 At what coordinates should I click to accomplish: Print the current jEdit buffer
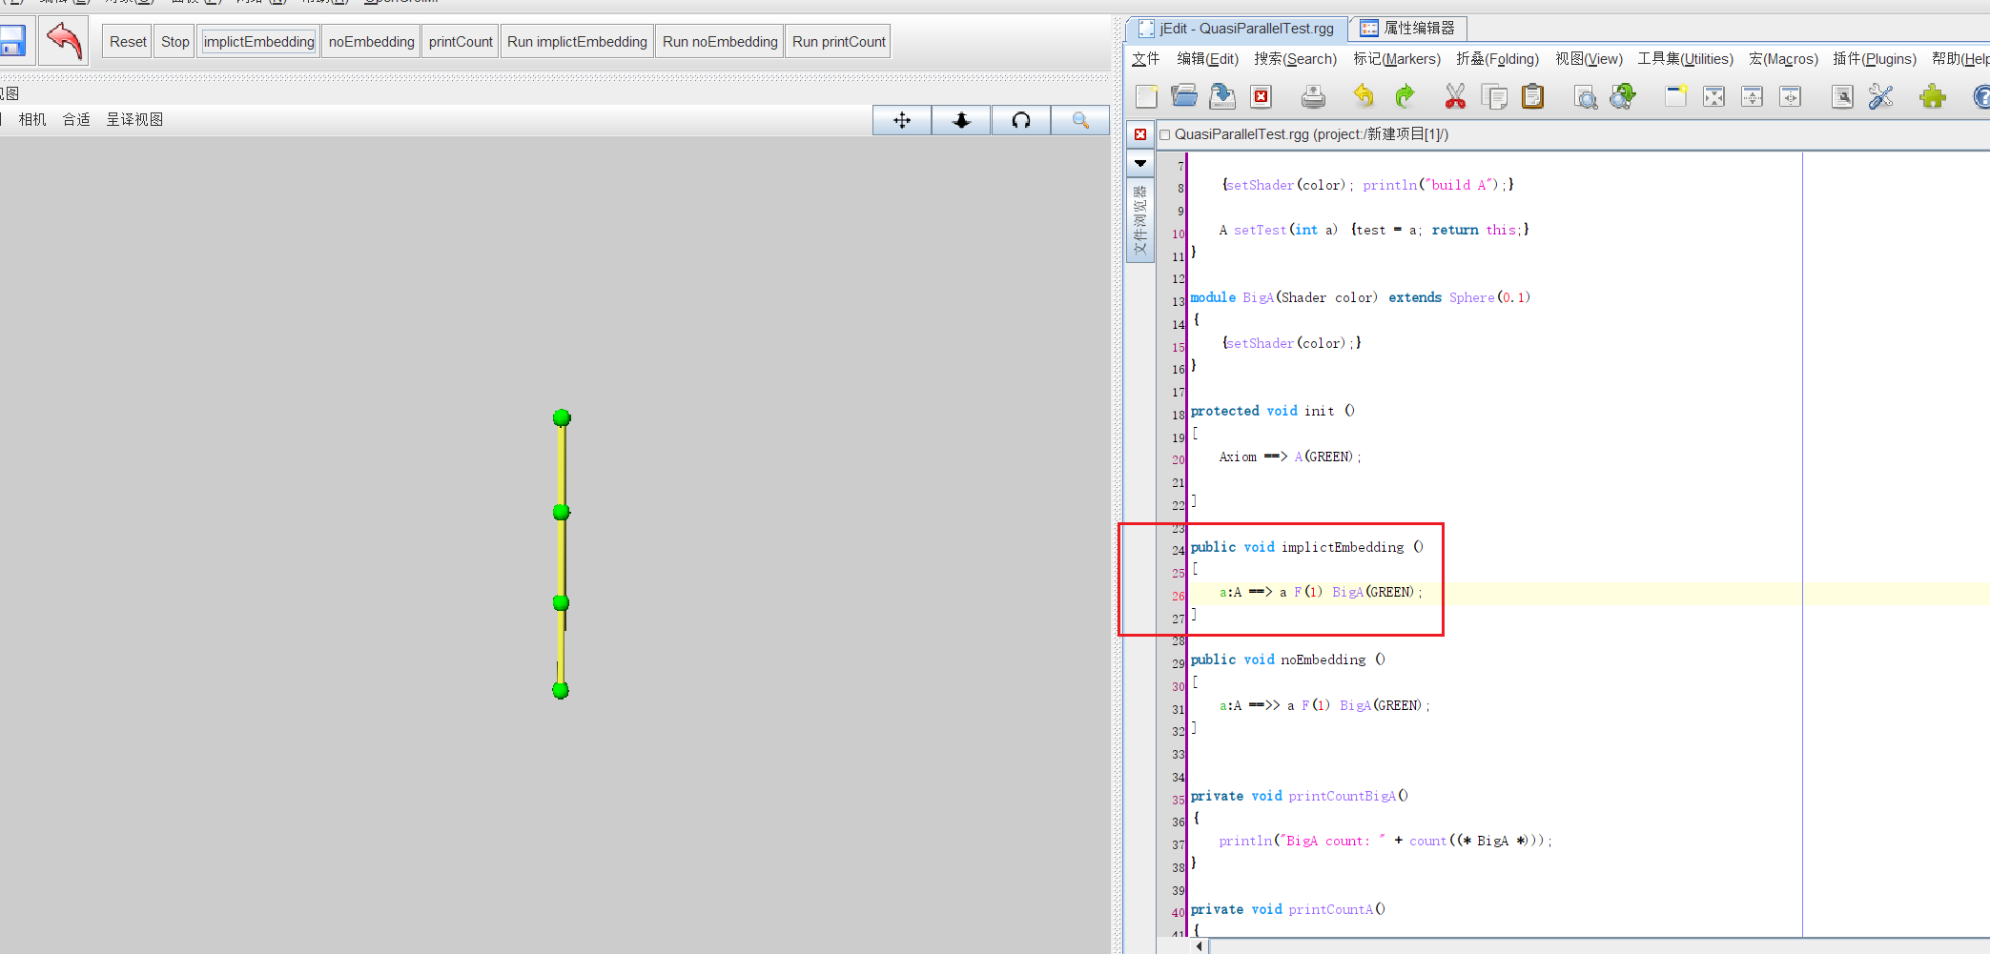pos(1313,96)
